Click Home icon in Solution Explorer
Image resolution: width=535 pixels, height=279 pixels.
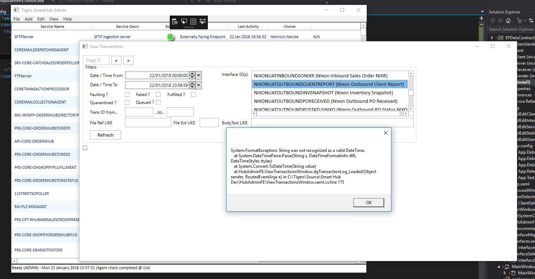click(x=508, y=20)
